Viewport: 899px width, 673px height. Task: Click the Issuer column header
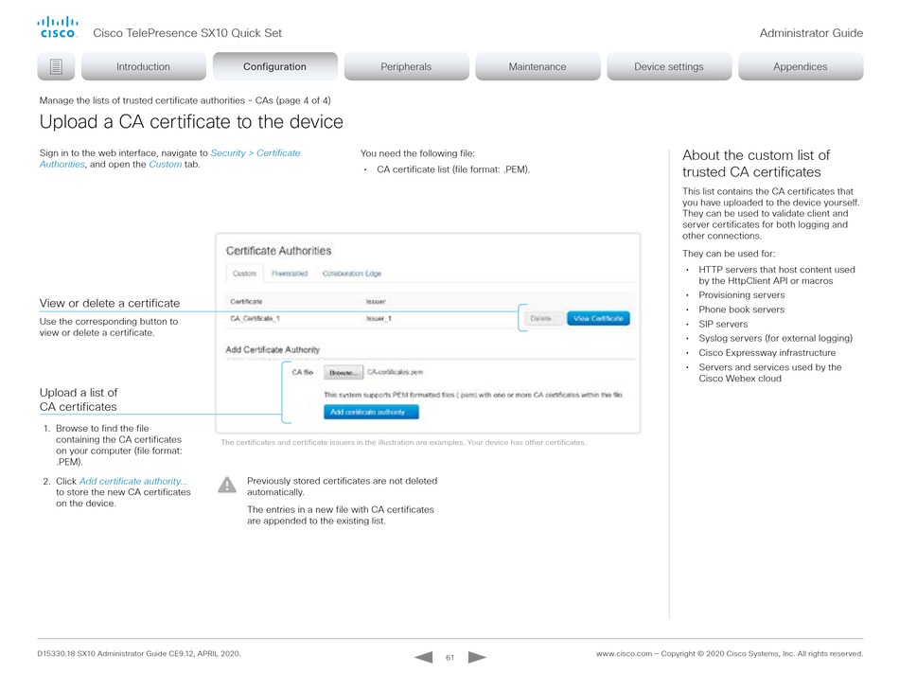pyautogui.click(x=376, y=302)
